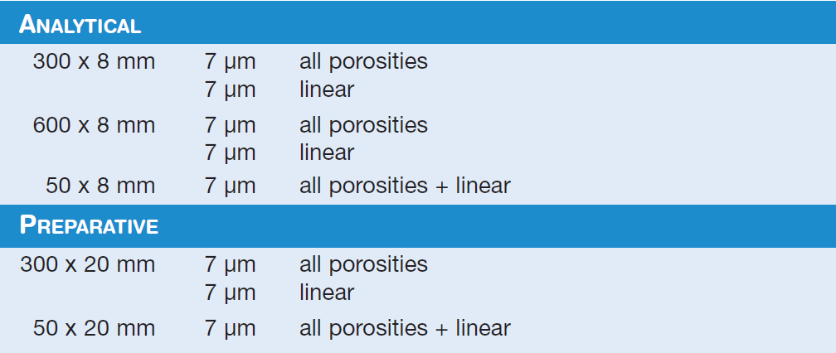
Task: Click "all porosities + linear" for 50 x 8 mm
Action: tap(404, 186)
